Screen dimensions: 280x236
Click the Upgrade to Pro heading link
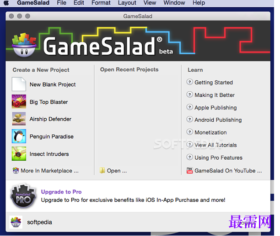coord(61,192)
